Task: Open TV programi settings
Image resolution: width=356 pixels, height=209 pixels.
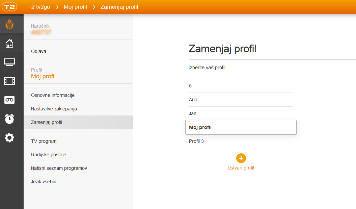Action: [44, 141]
